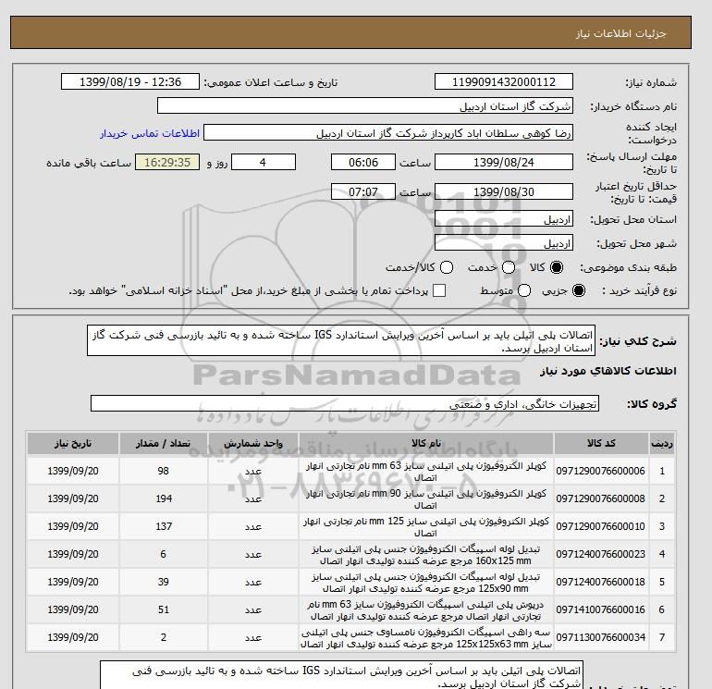Click quantity cell 51 in row 6
The height and width of the screenshot is (689, 712).
click(x=164, y=609)
